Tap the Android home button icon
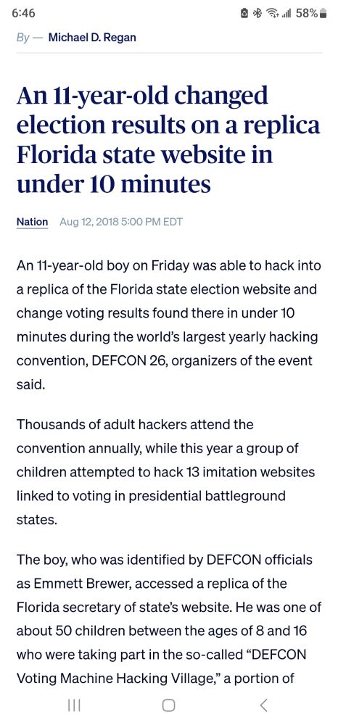This screenshot has height=725, width=338. pos(169,705)
